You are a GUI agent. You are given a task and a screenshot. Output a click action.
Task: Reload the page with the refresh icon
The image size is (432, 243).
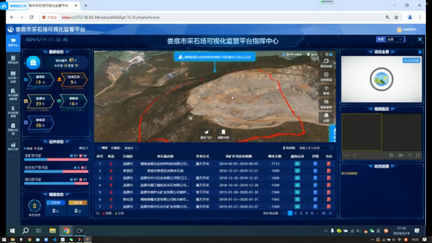point(32,18)
